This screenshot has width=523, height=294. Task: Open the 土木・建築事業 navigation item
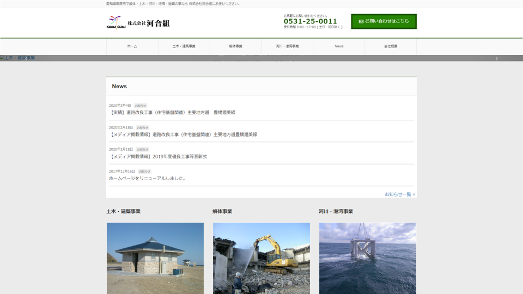coord(184,46)
